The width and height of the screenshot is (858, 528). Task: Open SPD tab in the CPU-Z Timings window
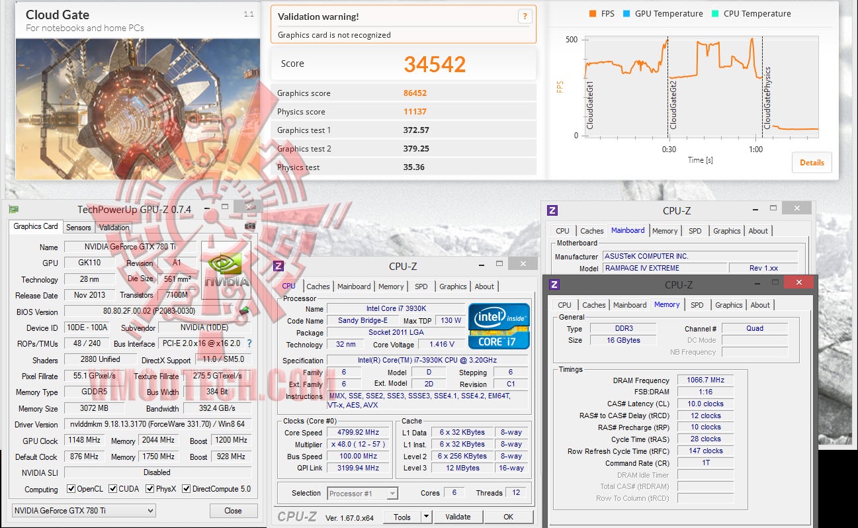(697, 305)
